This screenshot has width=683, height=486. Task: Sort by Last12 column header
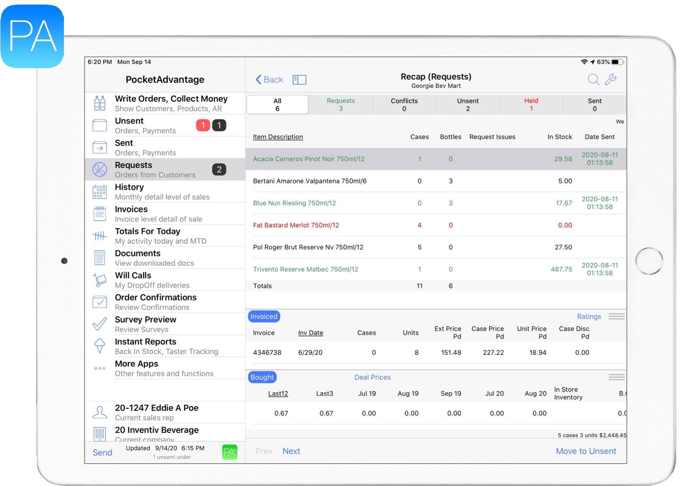278,393
